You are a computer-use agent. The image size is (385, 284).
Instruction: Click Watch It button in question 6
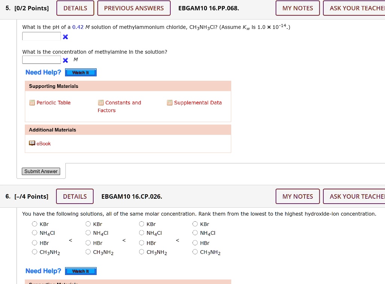[81, 271]
